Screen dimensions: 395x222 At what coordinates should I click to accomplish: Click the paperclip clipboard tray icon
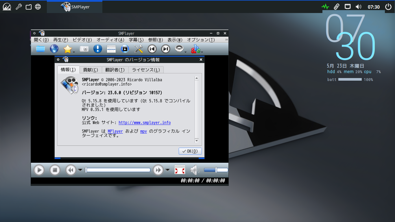coord(336,7)
